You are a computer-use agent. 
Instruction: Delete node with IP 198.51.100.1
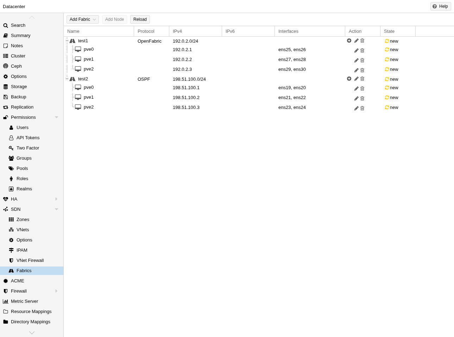(x=362, y=88)
